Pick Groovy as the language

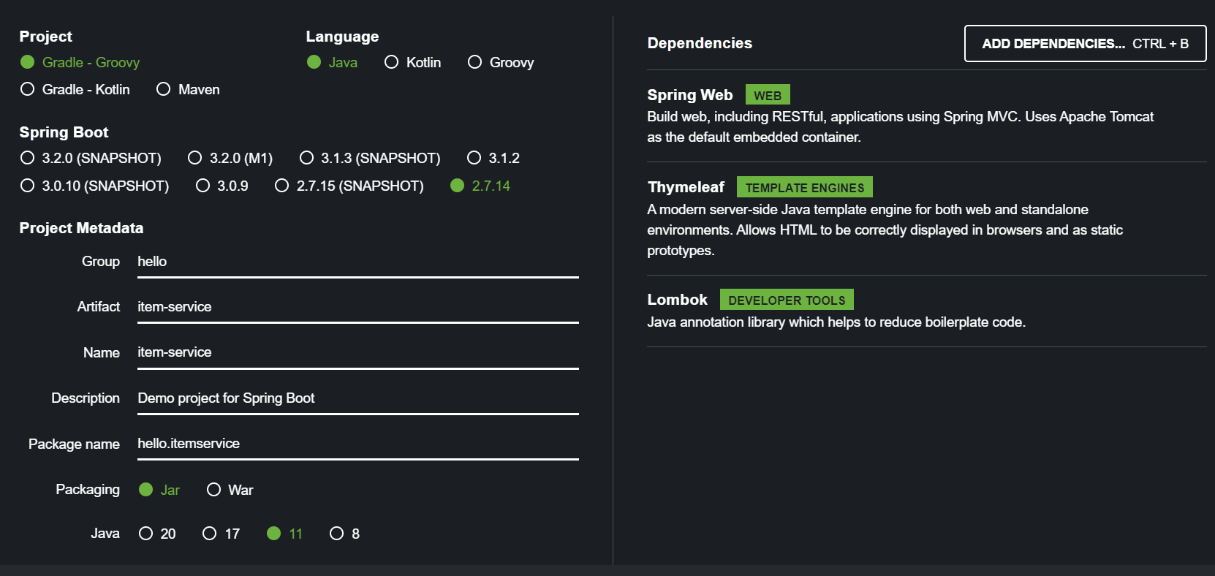[501, 62]
